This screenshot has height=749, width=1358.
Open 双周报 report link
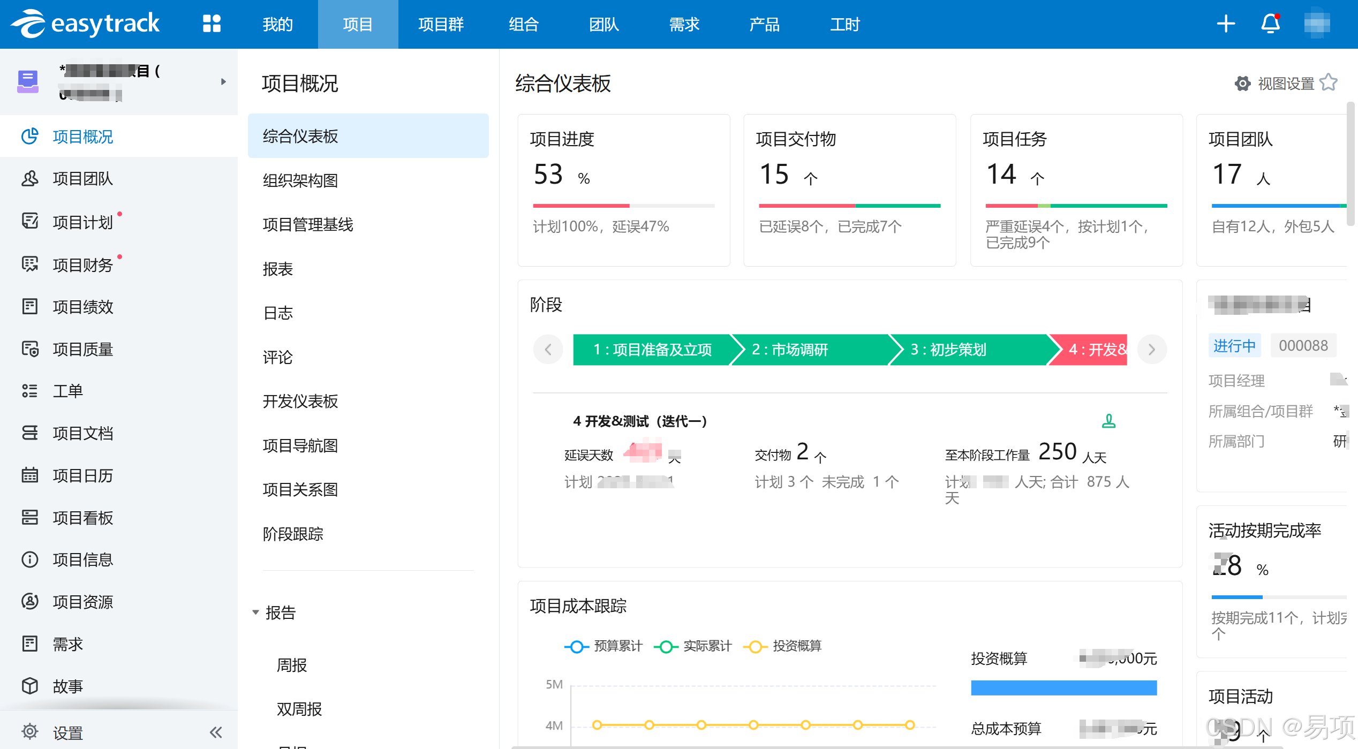[299, 709]
